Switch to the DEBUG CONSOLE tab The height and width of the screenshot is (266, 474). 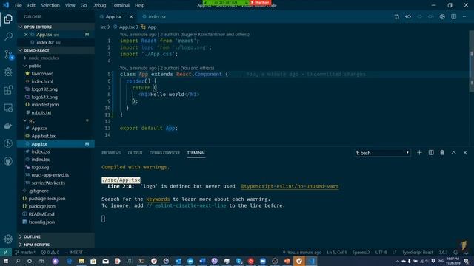[164, 153]
